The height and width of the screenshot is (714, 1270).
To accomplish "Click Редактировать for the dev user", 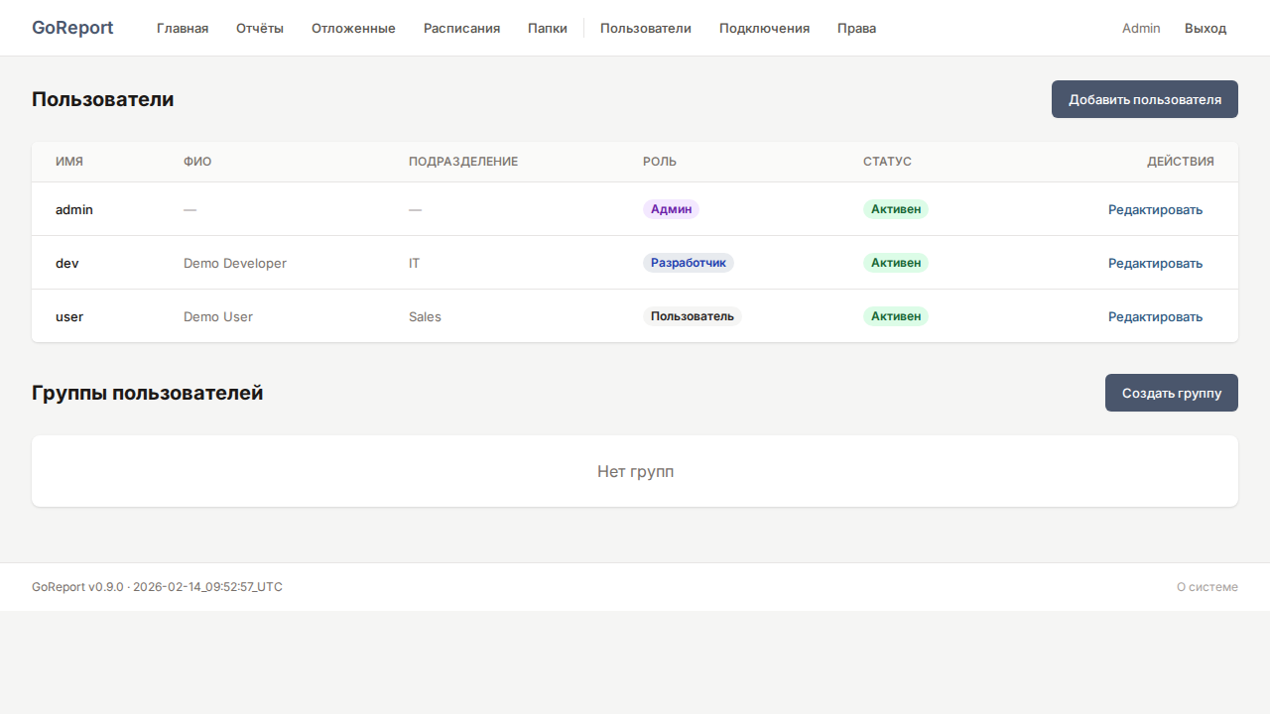I will point(1155,263).
